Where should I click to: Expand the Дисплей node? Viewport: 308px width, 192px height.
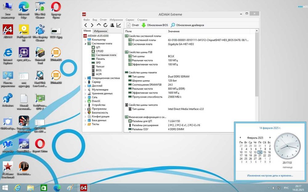85,86
